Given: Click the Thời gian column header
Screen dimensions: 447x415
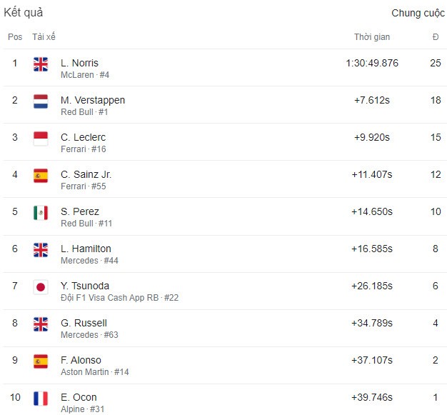Looking at the screenshot, I should (372, 37).
